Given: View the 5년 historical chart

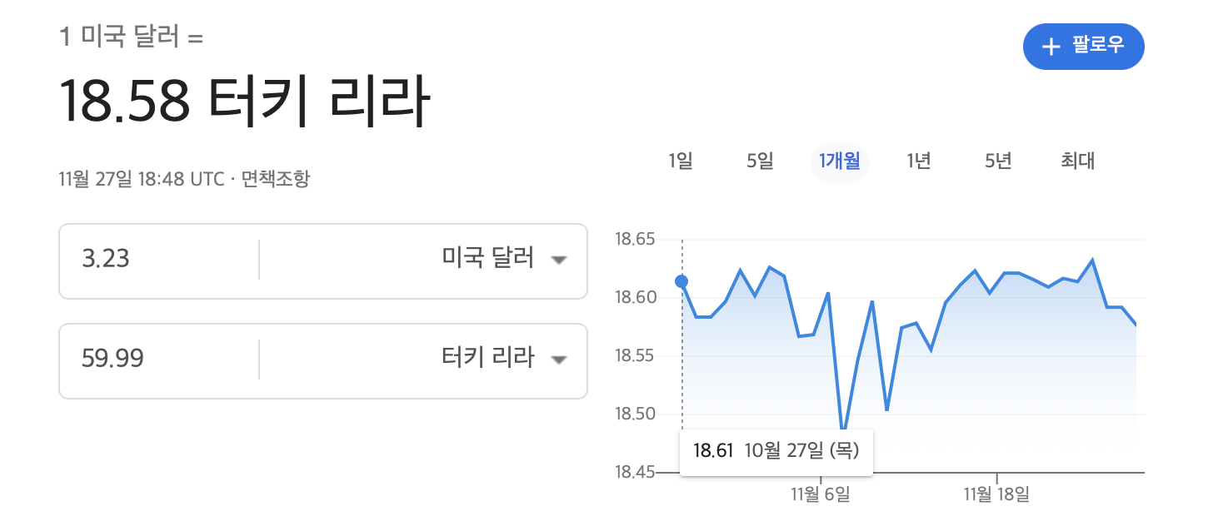Looking at the screenshot, I should click(997, 161).
